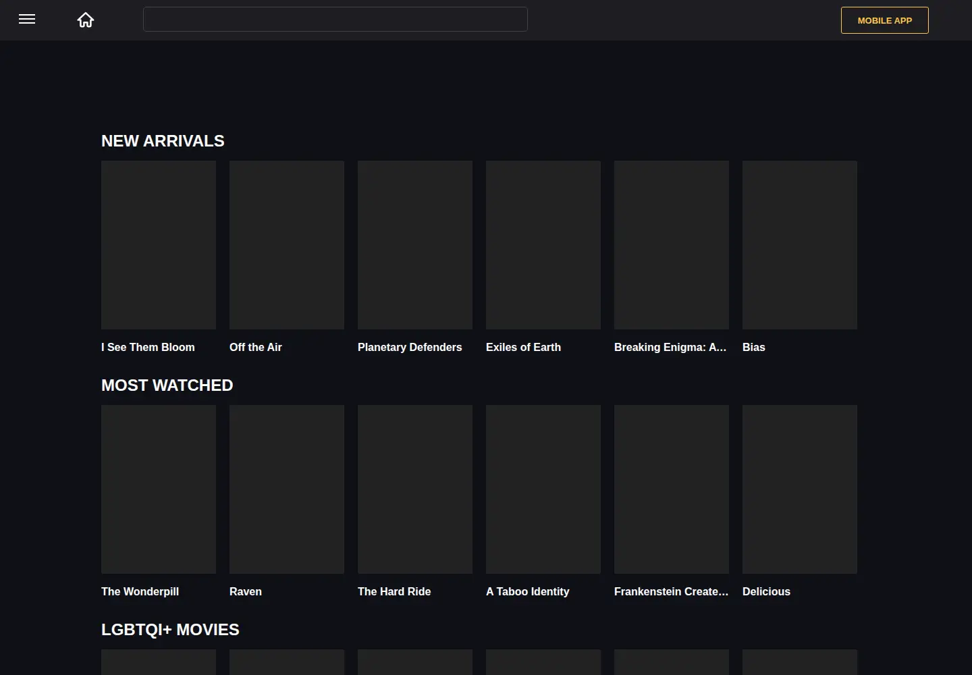Open Bias poster thumbnail
This screenshot has width=972, height=675.
pos(800,245)
